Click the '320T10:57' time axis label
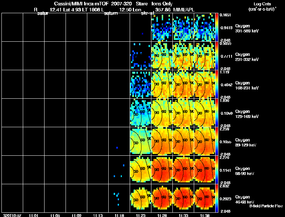 pyautogui.click(x=12, y=215)
